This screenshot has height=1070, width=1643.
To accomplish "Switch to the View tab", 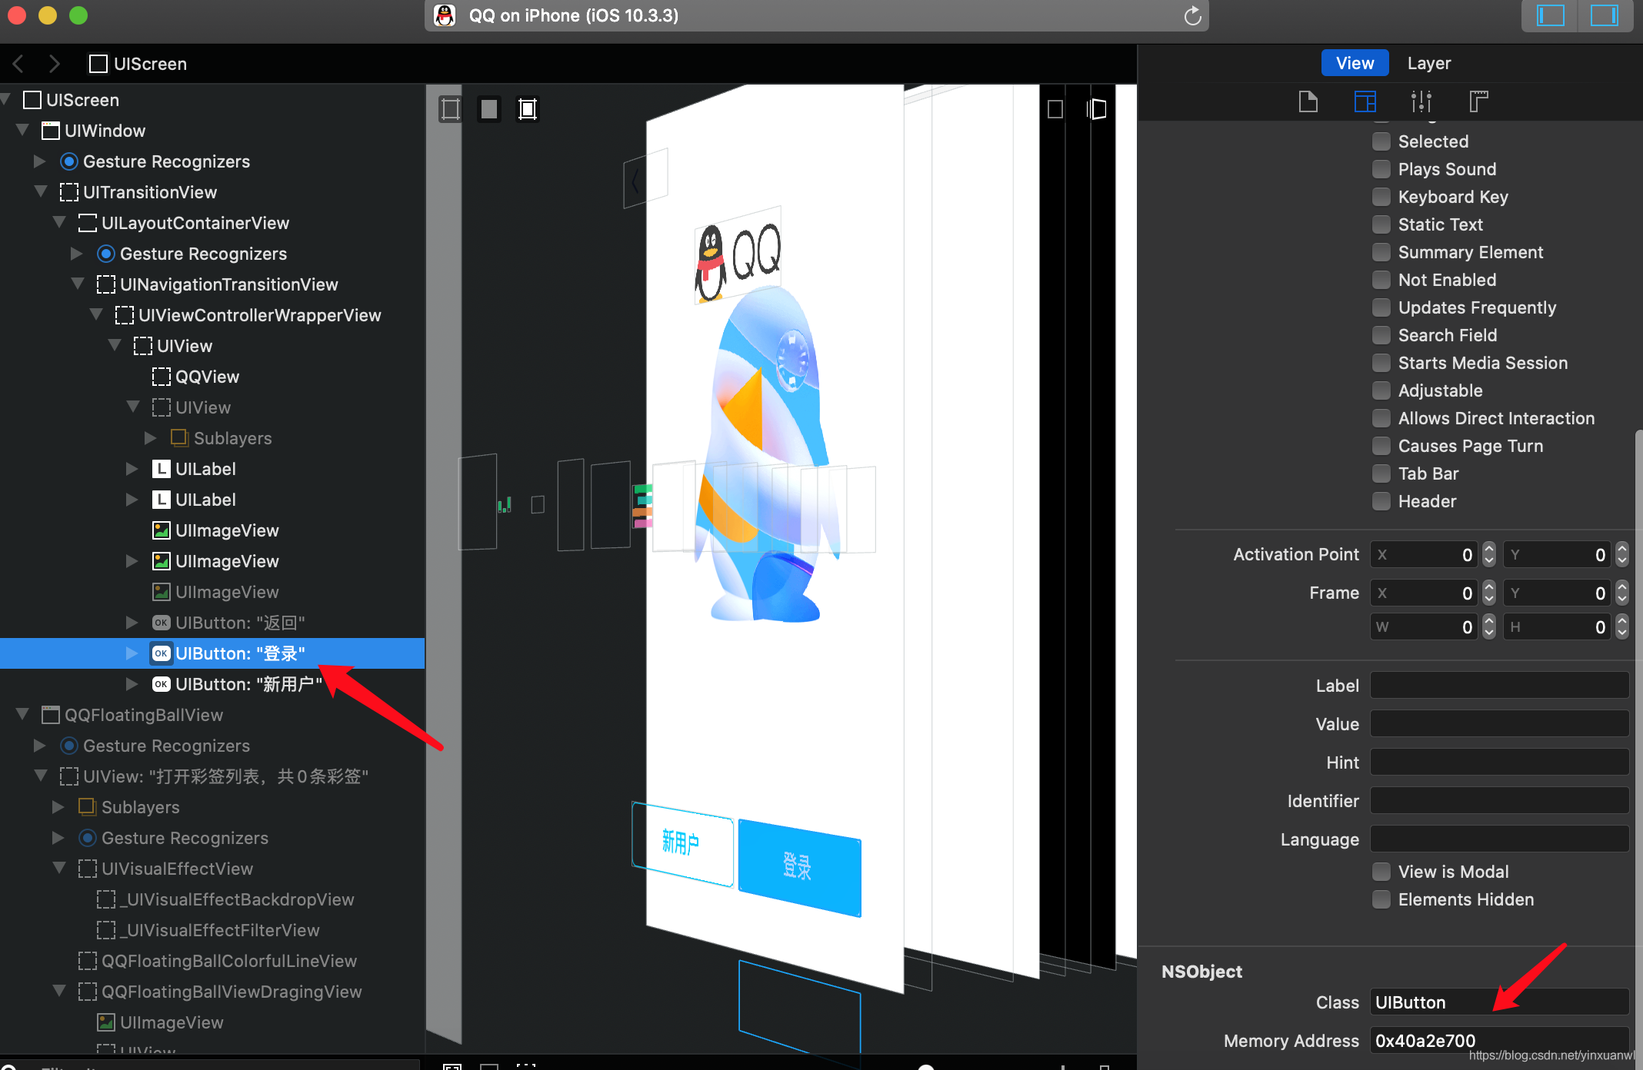I will 1355,63.
